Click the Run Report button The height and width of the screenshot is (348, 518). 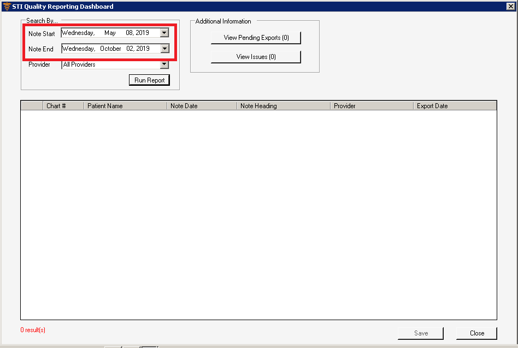(149, 80)
